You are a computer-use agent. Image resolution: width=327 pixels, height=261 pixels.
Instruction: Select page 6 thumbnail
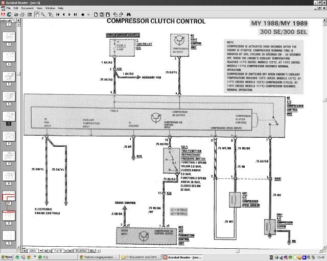9,96
